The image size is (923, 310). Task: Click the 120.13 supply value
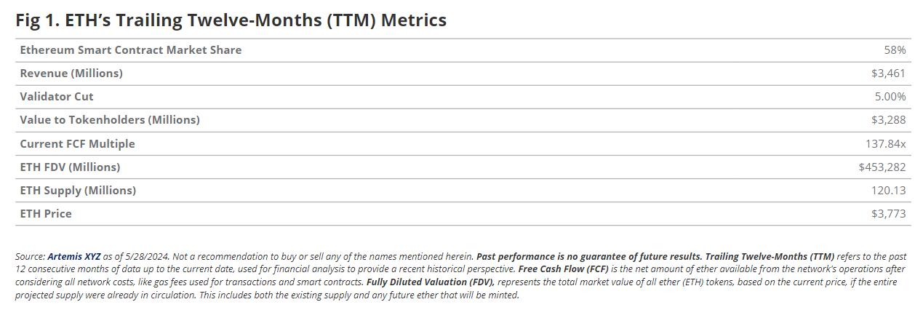[x=889, y=190]
